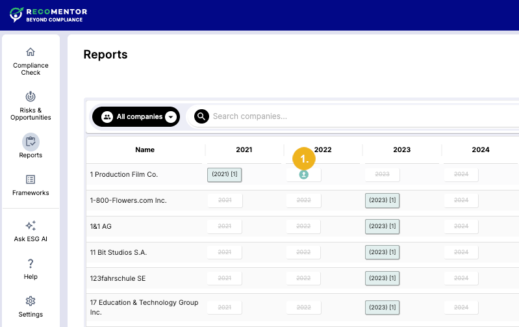Image resolution: width=519 pixels, height=327 pixels.
Task: Click the empty 2024 cell for 1&1 AG
Action: 461,226
